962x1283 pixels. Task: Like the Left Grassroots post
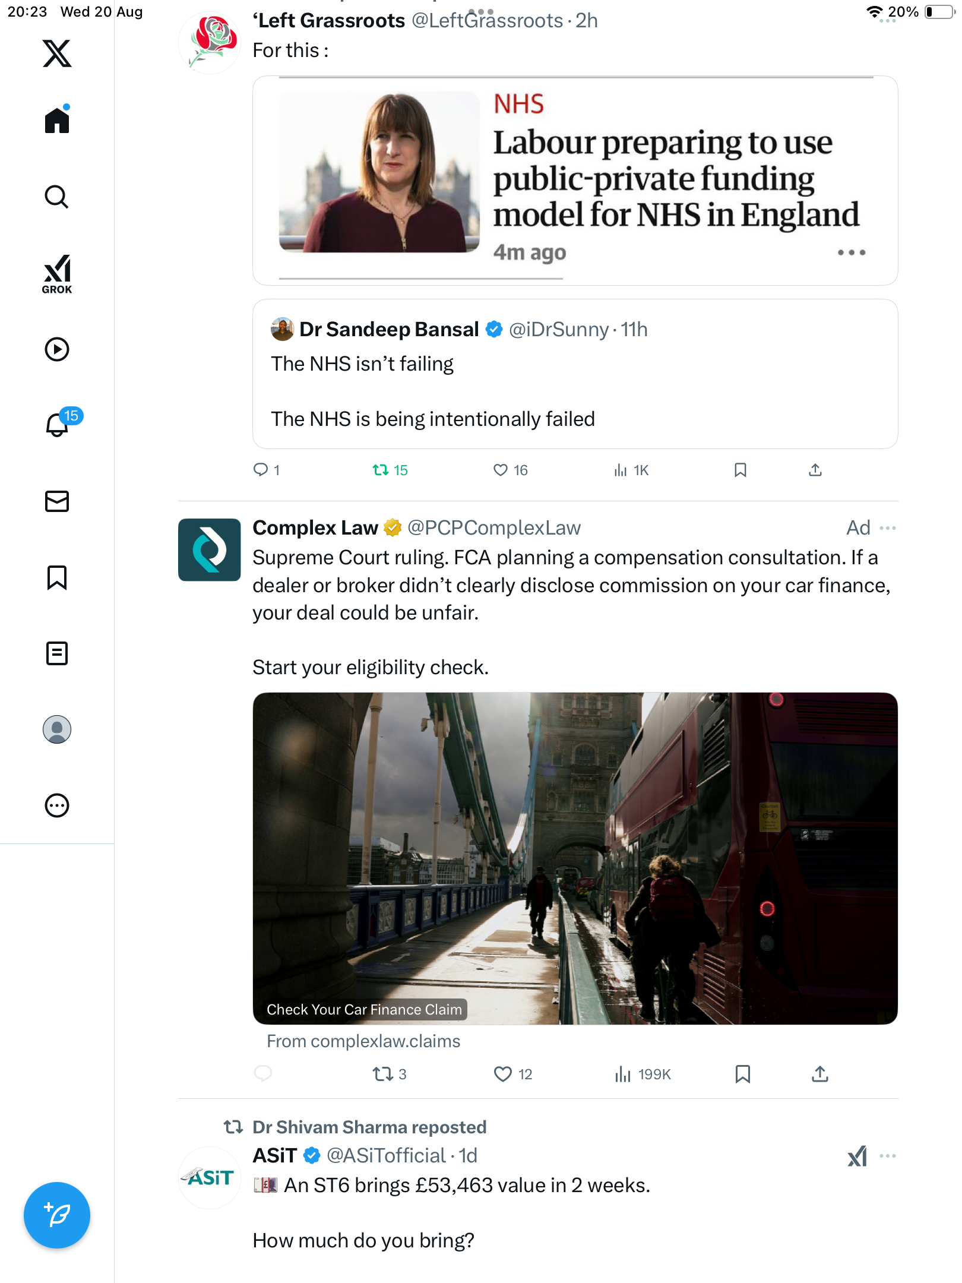(x=501, y=470)
